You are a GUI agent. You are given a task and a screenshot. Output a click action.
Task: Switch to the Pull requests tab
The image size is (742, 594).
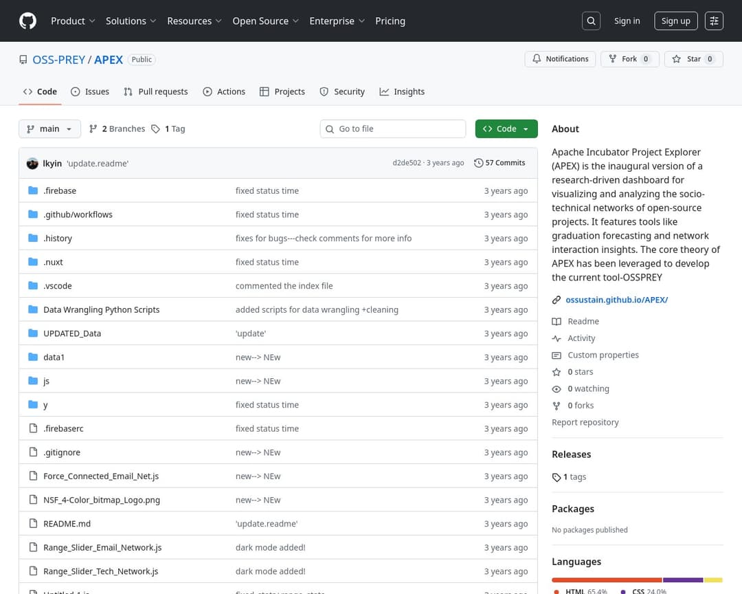pos(156,91)
